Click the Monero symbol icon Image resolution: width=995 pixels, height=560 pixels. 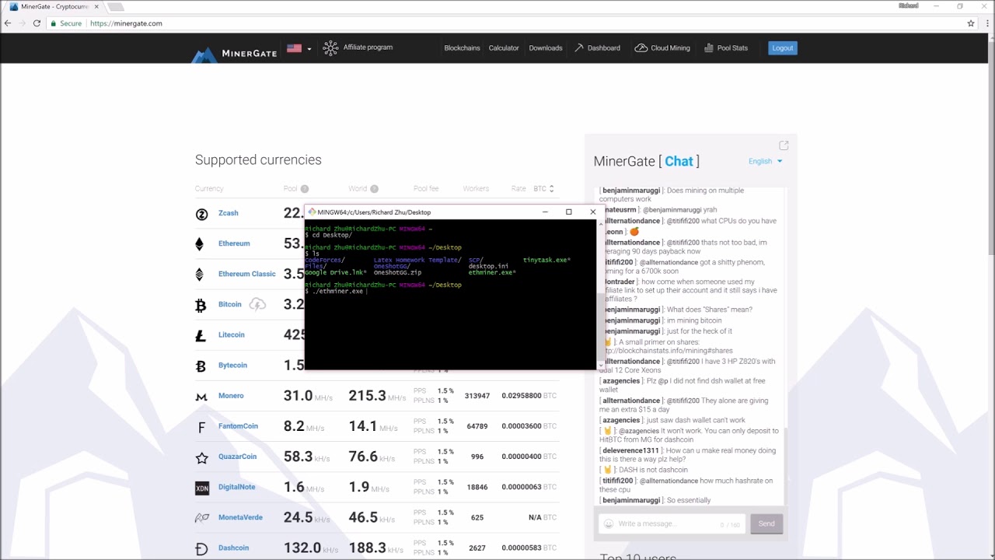(201, 397)
